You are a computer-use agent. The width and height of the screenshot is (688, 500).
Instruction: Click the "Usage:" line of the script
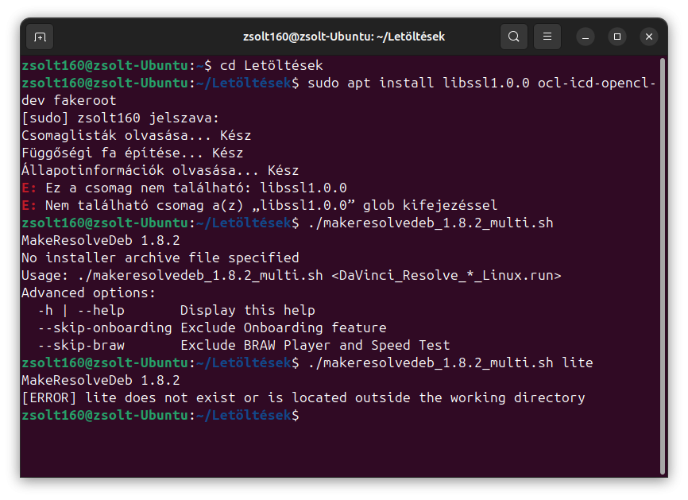pos(291,275)
